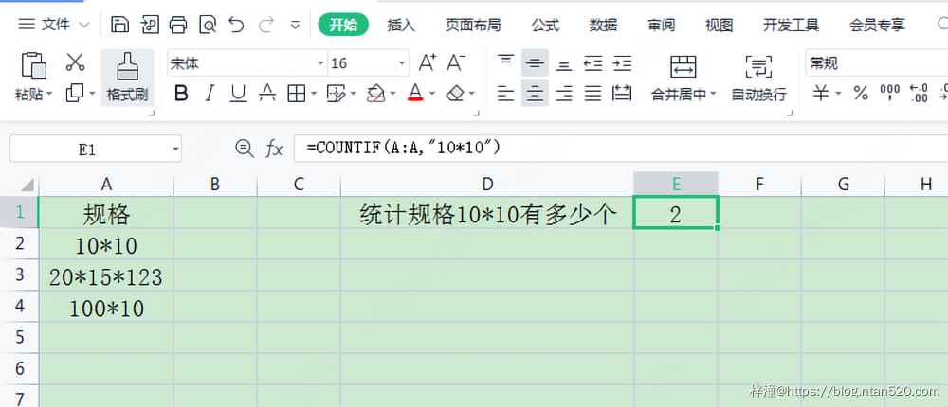Center text horizontally
This screenshot has width=948, height=407.
point(535,93)
